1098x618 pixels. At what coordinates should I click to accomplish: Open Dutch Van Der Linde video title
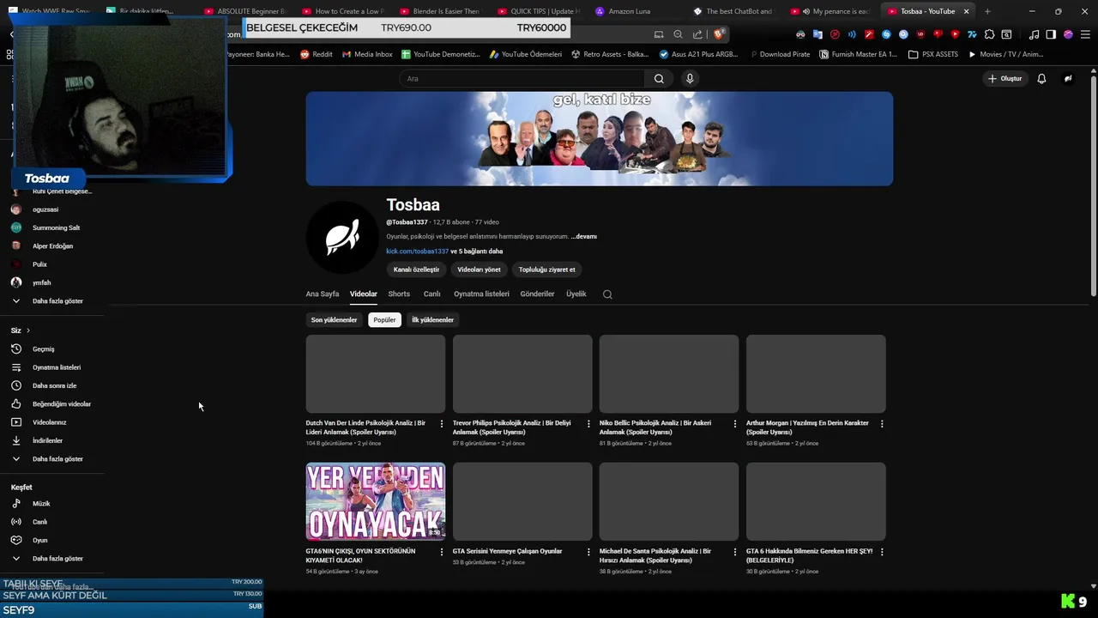pyautogui.click(x=365, y=427)
